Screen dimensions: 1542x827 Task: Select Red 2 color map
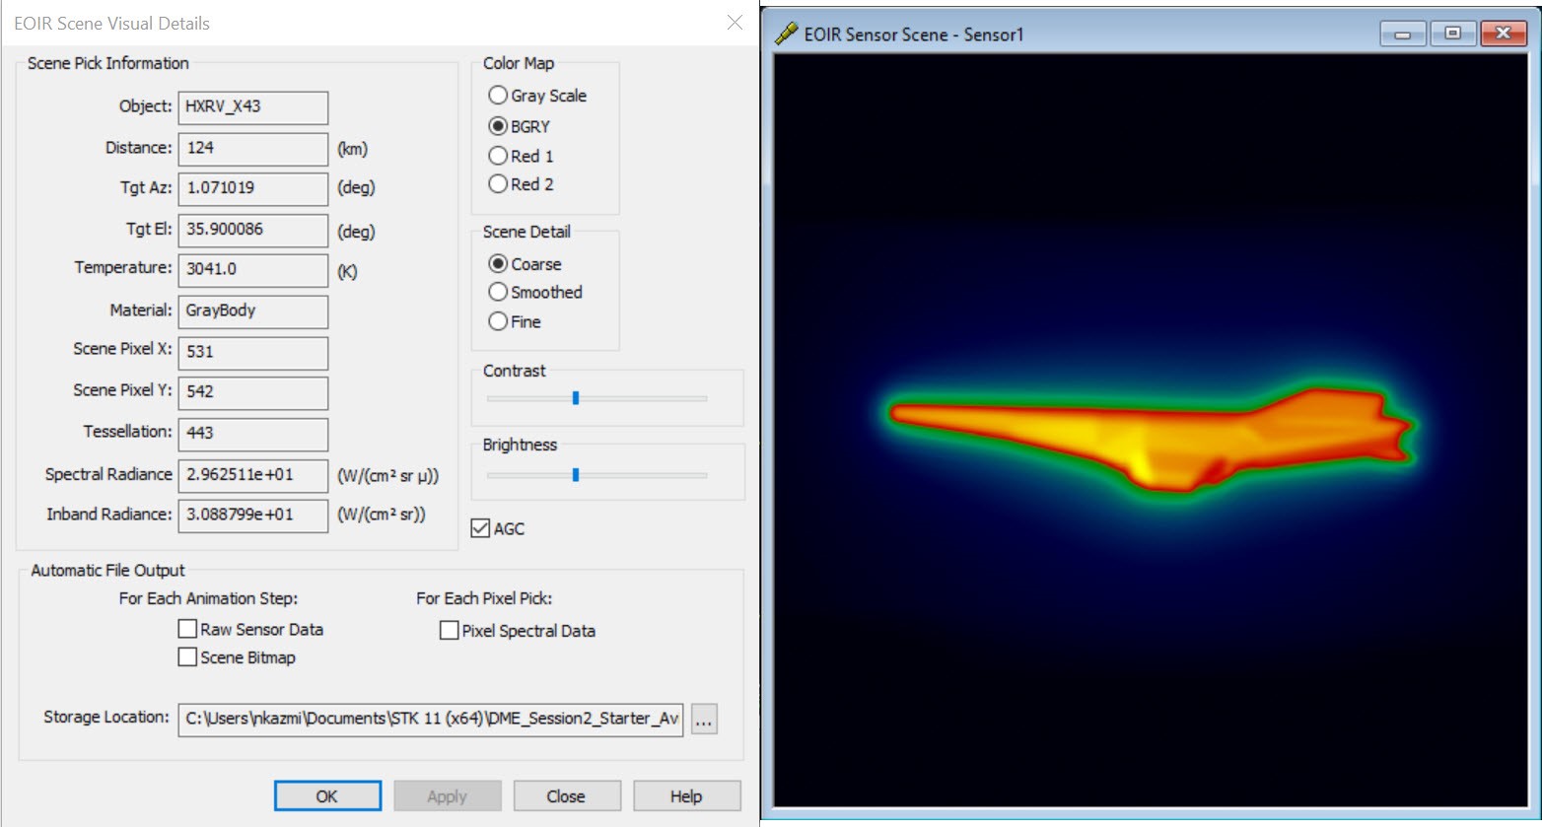click(499, 184)
